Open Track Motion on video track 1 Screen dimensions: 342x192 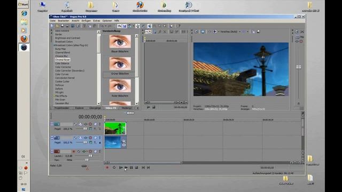[80, 124]
